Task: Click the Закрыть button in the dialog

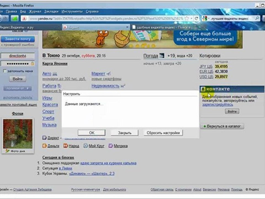Action: click(x=124, y=133)
